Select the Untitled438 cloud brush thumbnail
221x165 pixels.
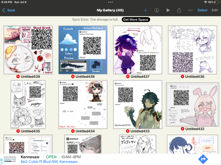[x=83, y=49]
